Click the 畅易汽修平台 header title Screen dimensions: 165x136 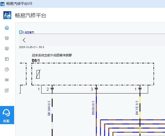click(x=31, y=15)
